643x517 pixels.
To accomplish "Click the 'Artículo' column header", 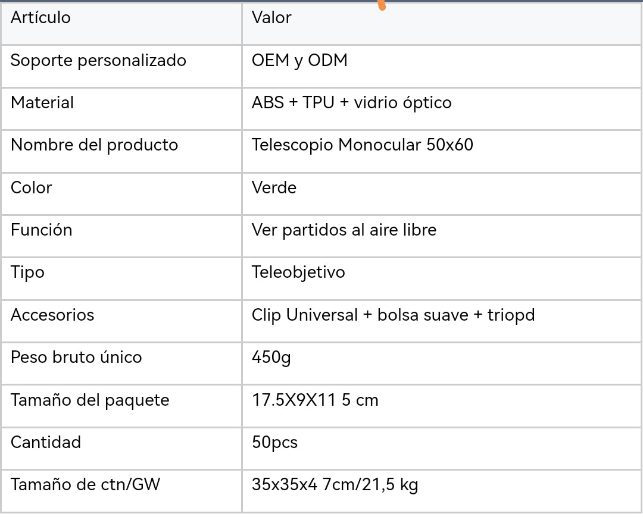I will (x=40, y=18).
